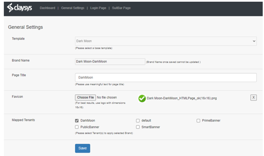Remove the uploaded favicon with X button

[253, 97]
